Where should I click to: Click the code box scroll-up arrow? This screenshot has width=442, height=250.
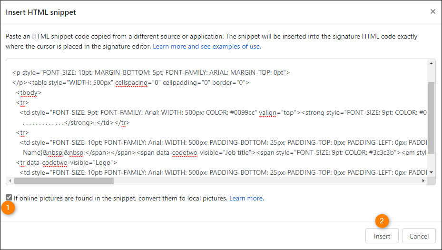click(x=431, y=63)
